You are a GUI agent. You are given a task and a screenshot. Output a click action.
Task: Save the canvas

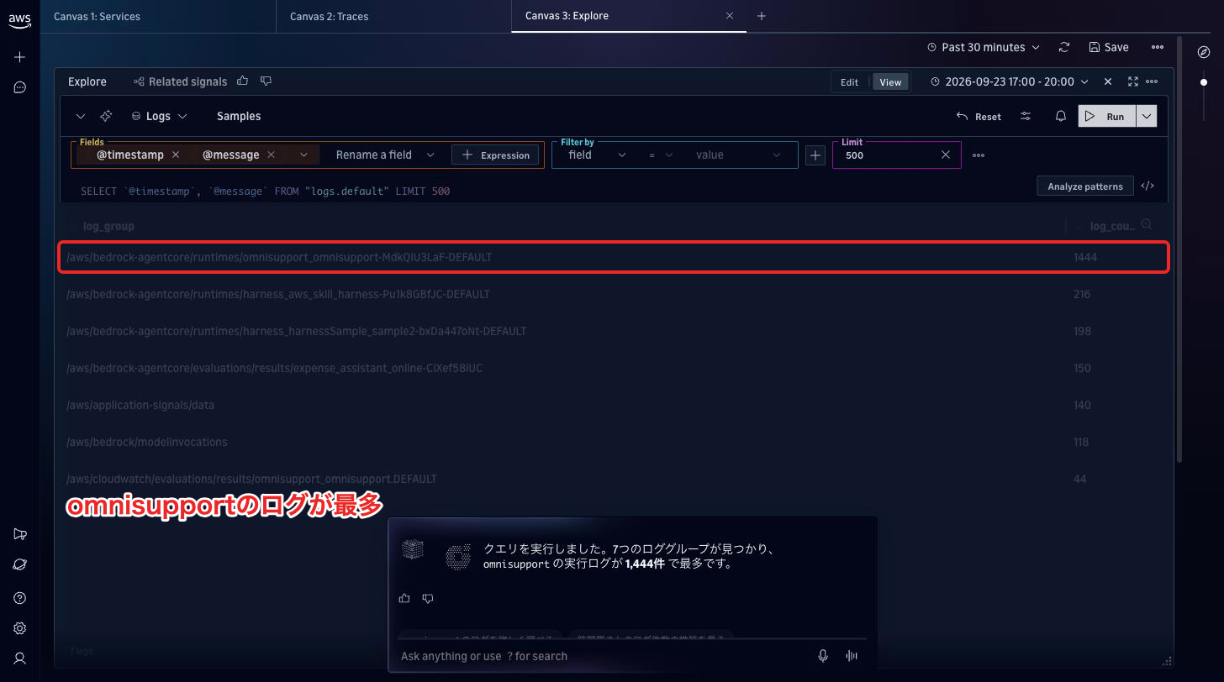click(1109, 47)
